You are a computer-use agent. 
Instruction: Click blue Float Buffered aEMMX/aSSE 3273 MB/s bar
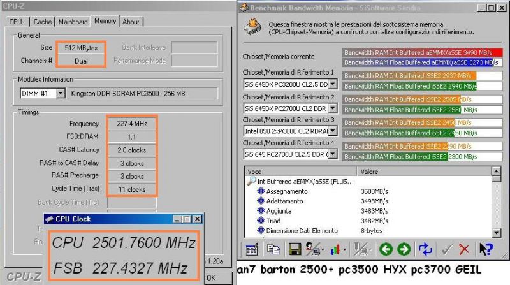(x=422, y=62)
